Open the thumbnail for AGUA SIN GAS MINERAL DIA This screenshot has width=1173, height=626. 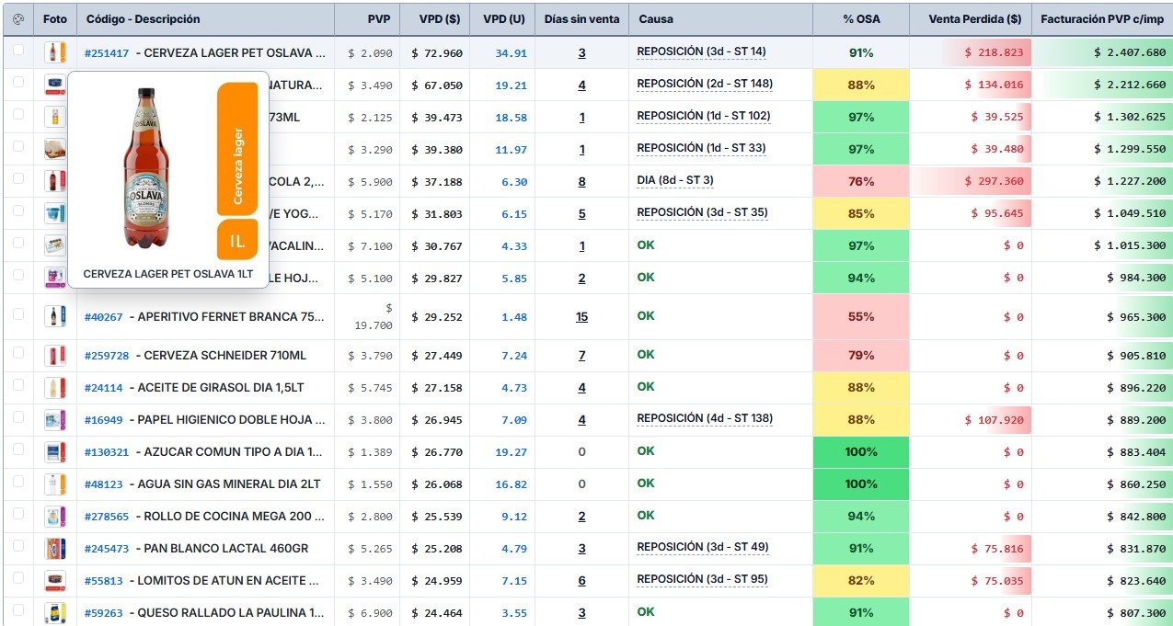(55, 484)
